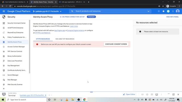Open the project selector dropdown
Image resolution: width=182 pixels, height=102 pixels.
(x=47, y=11)
